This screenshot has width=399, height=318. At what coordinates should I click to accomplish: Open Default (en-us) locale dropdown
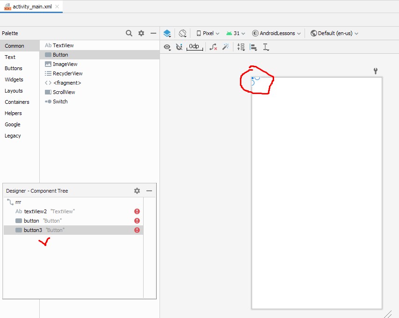[334, 33]
